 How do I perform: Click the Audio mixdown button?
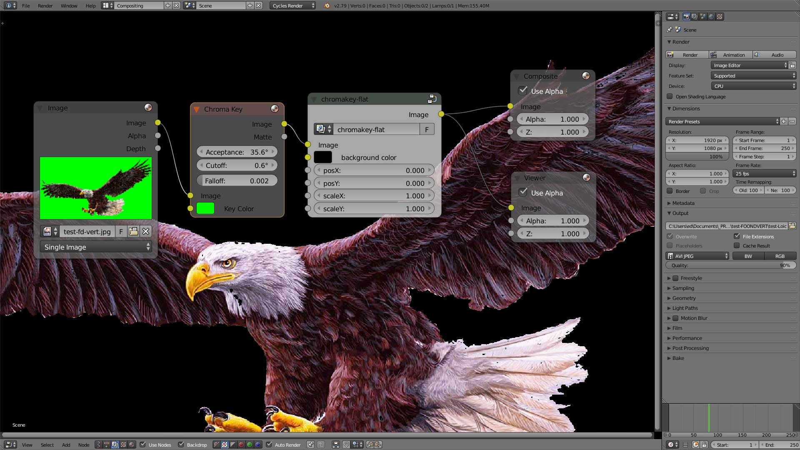click(775, 55)
